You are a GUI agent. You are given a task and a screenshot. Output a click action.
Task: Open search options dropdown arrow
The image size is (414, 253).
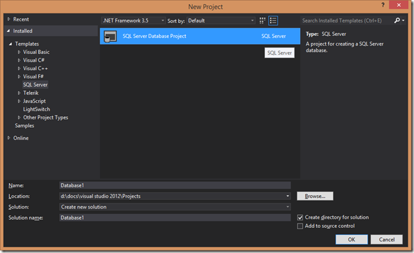[x=403, y=21]
